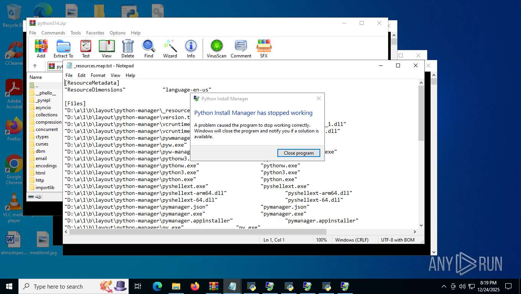Screen dimensions: 521x294
Task: Click the Delete trash icon in WinRAR
Action: 128,49
